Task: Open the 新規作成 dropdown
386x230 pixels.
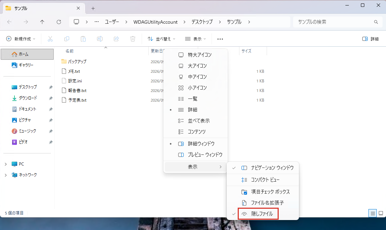Action: pyautogui.click(x=21, y=39)
